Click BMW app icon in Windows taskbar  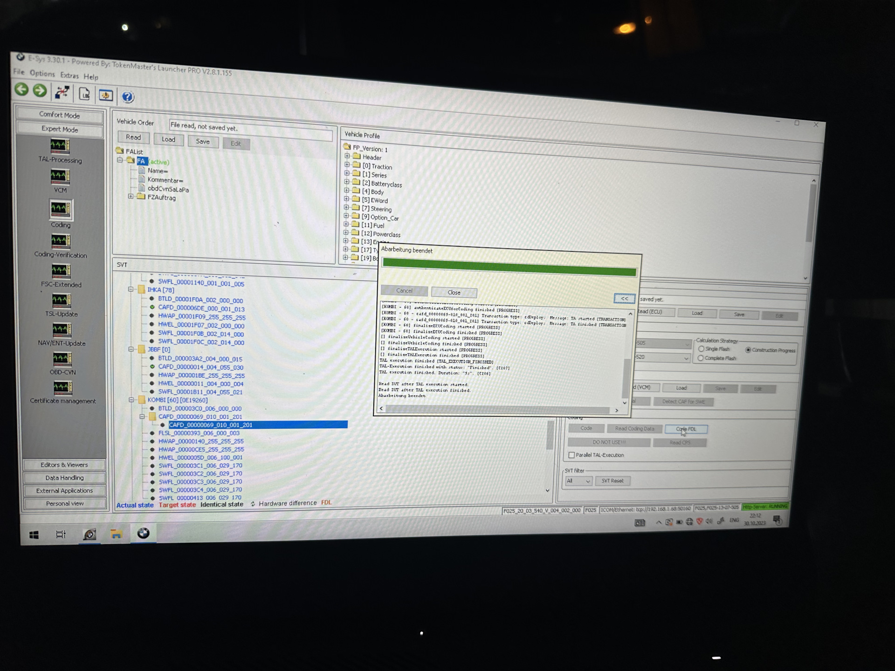coord(143,533)
